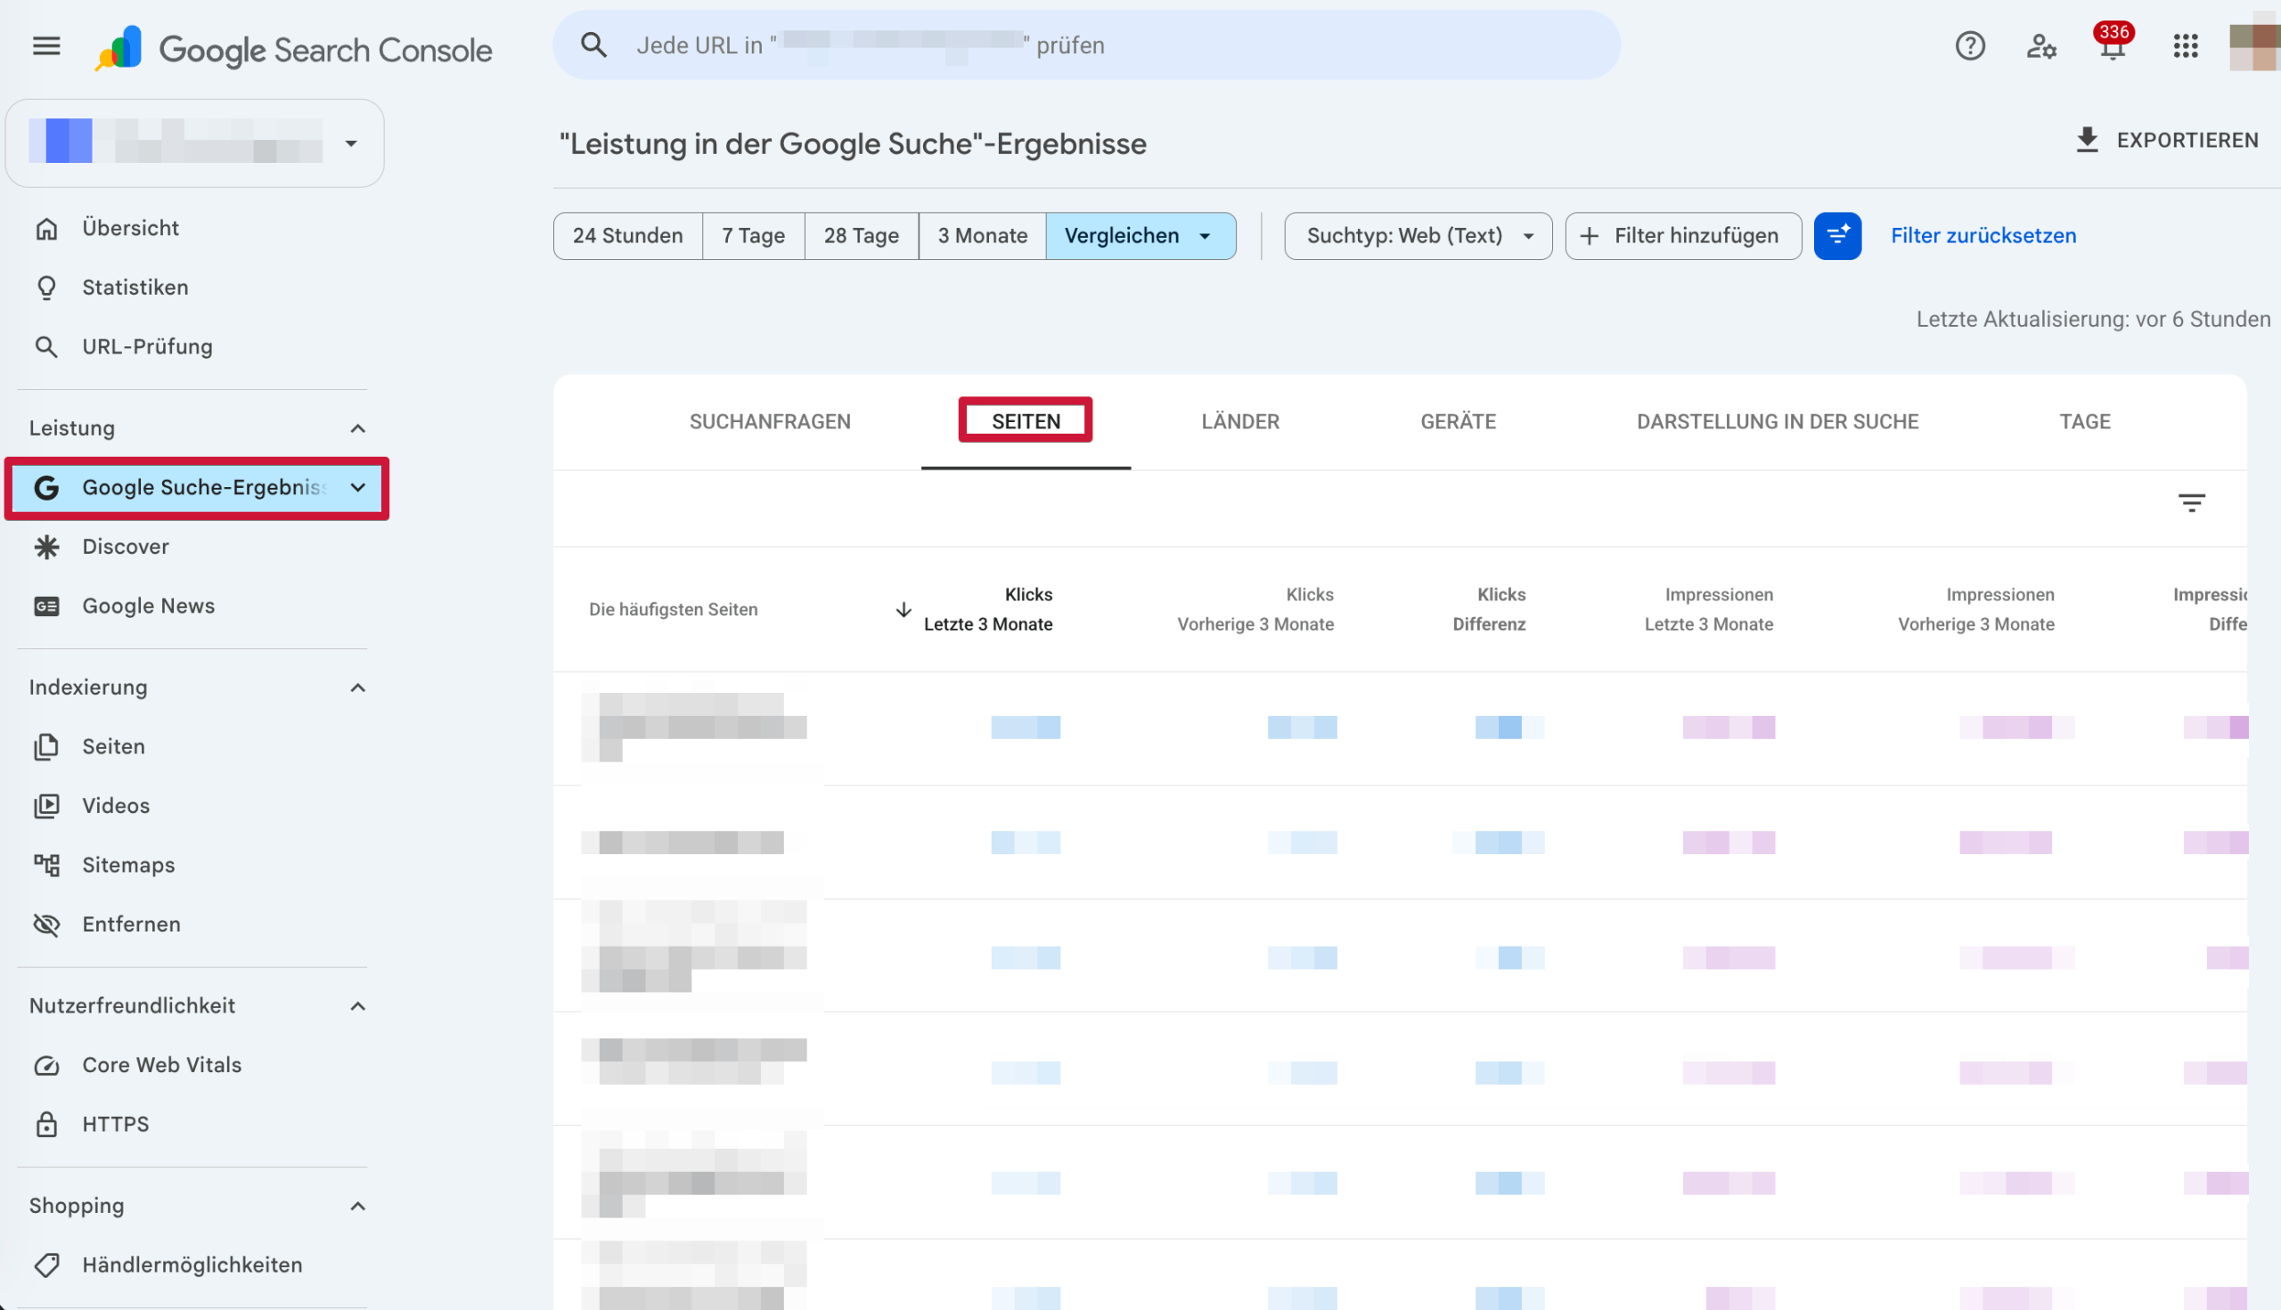Click the URL inspection search field
The image size is (2281, 1310).
[1085, 45]
